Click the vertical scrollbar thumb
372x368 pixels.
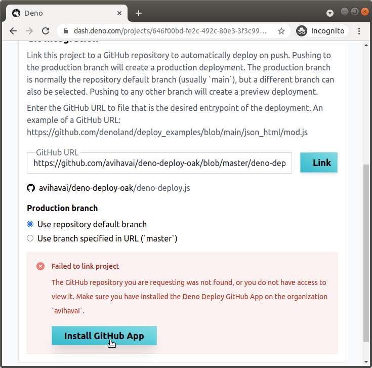(366, 253)
